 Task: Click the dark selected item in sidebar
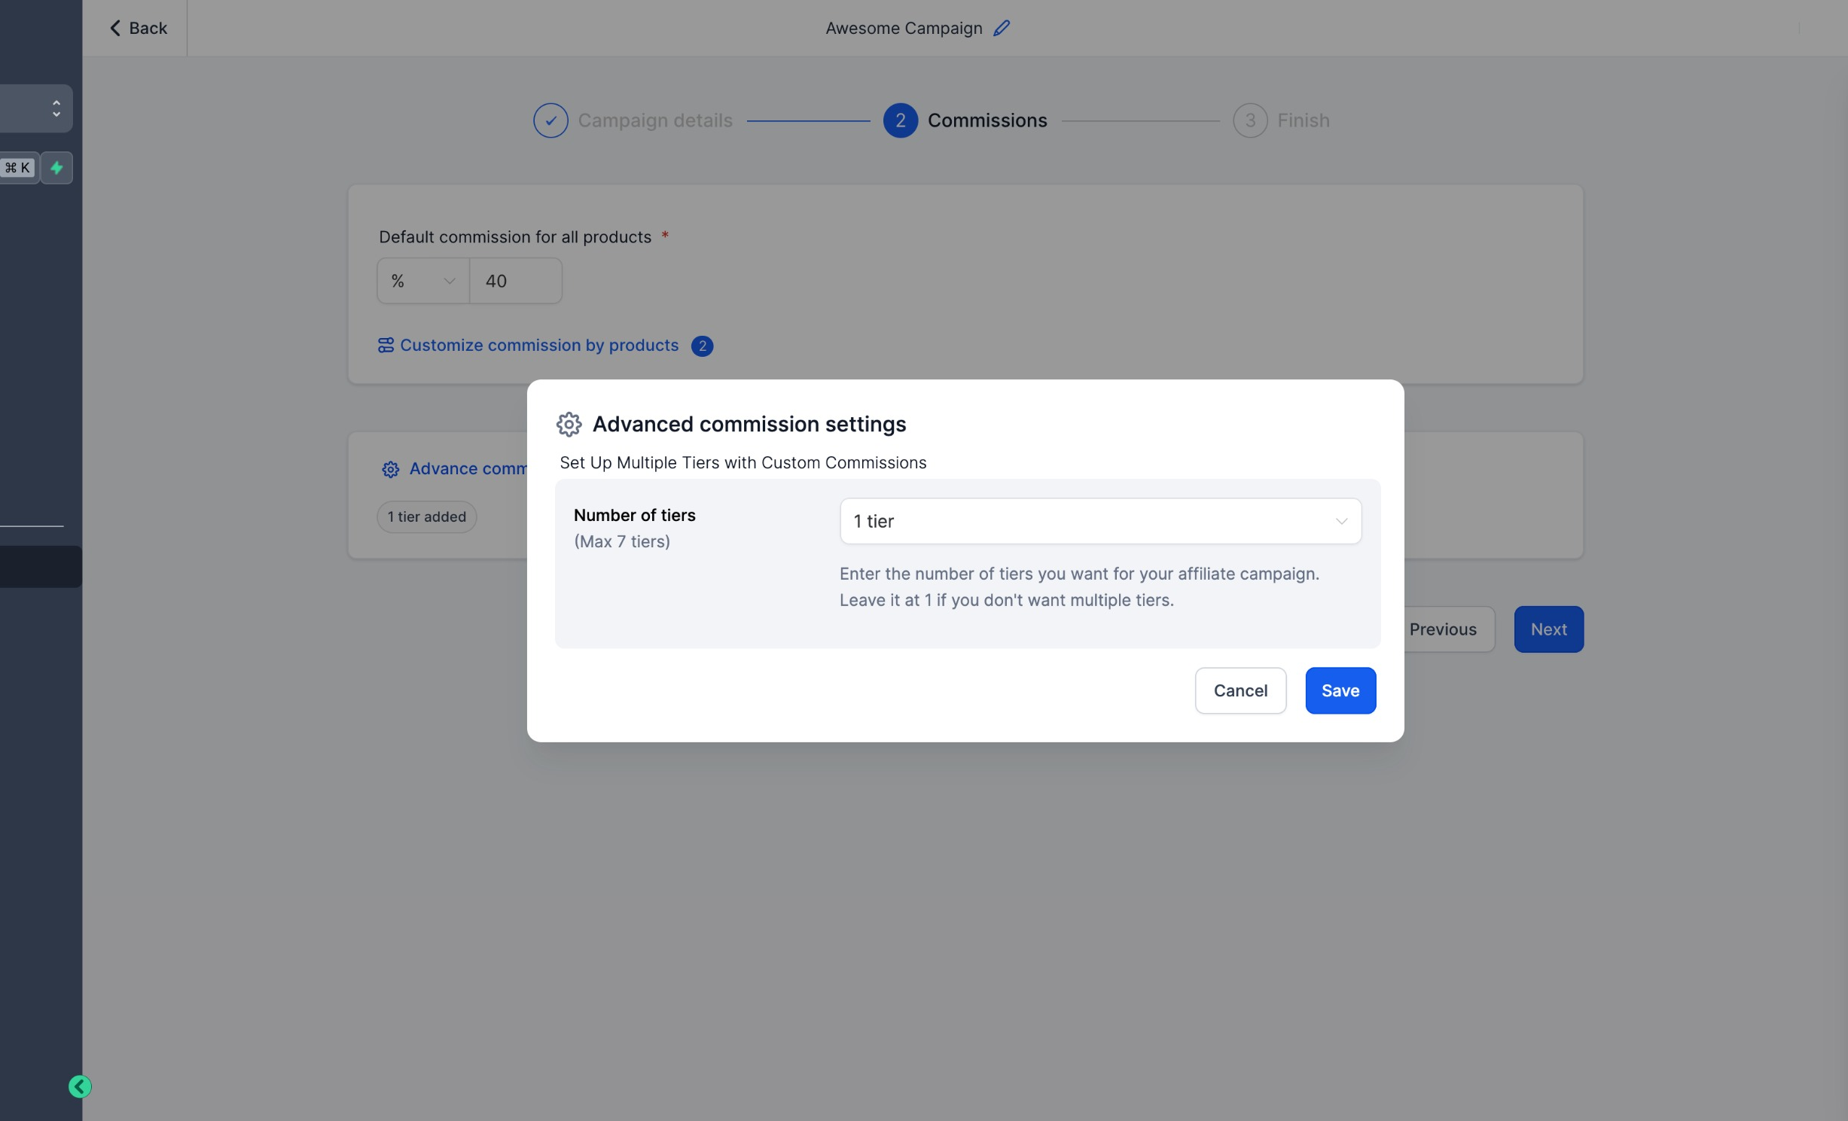click(x=41, y=566)
